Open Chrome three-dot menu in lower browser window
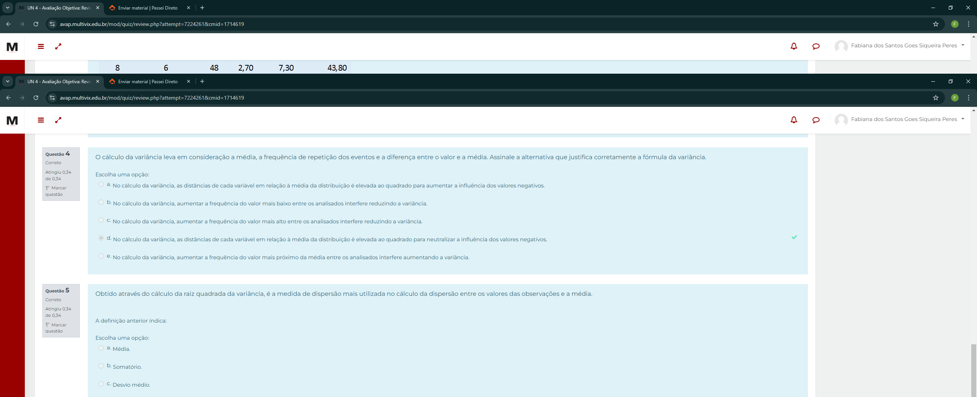This screenshot has height=397, width=977. coord(968,98)
